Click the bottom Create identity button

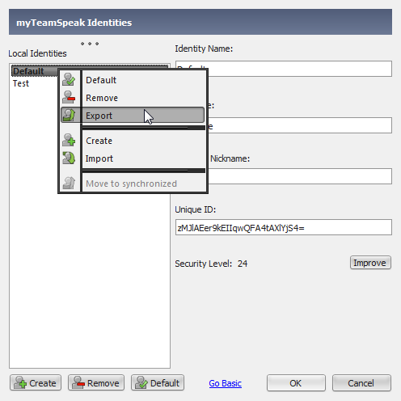click(x=36, y=382)
